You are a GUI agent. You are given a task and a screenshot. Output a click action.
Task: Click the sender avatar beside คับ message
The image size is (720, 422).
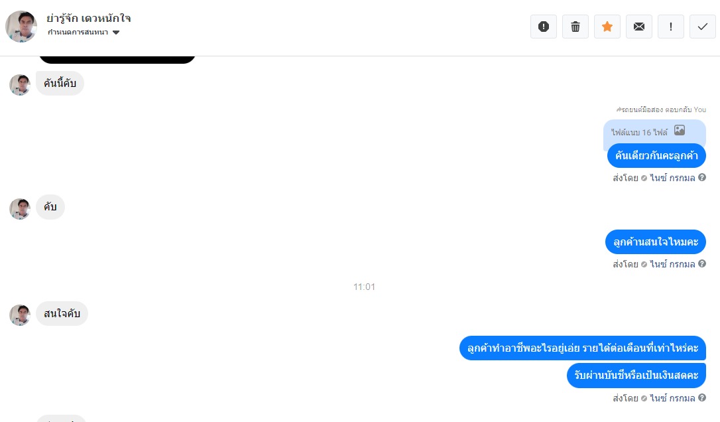click(20, 209)
